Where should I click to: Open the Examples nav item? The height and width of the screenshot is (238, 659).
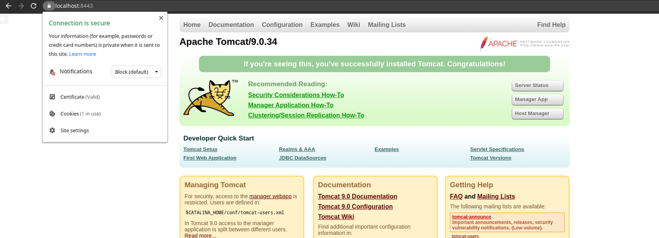(325, 25)
